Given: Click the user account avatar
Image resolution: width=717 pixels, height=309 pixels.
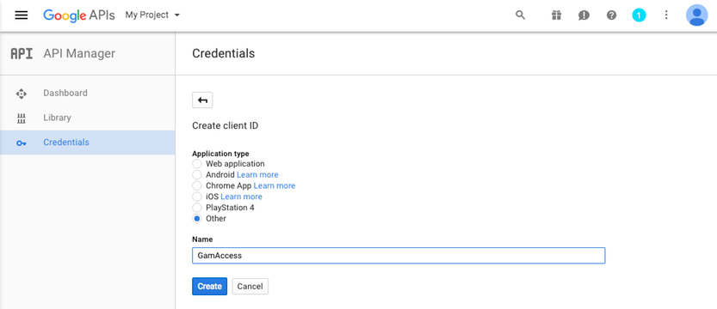Looking at the screenshot, I should [697, 15].
